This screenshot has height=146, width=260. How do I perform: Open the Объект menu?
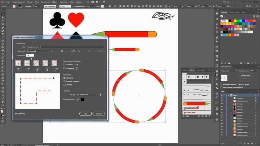(30, 2)
